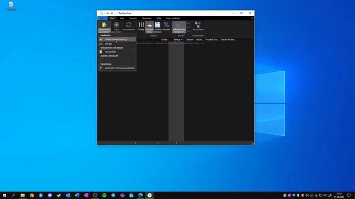Open Outlook from the taskbar

[68, 195]
